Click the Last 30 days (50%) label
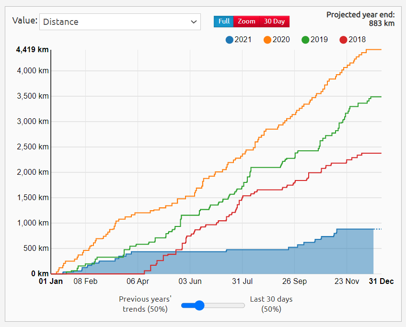 click(271, 304)
